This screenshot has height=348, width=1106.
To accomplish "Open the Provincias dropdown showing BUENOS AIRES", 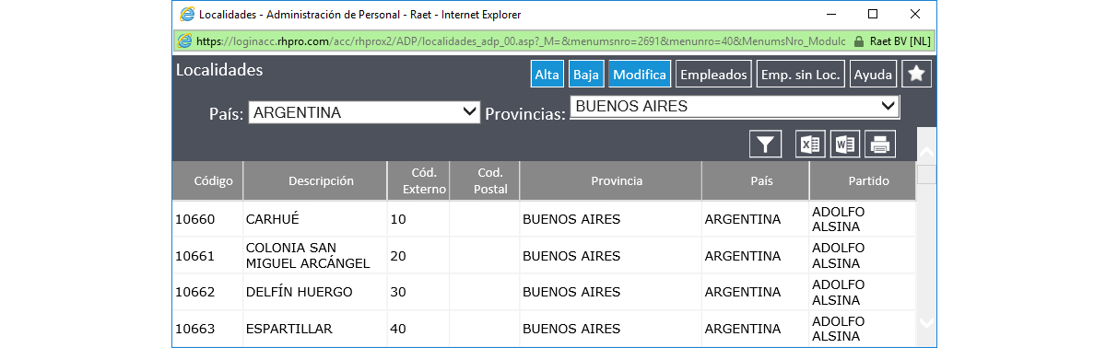I will click(735, 107).
